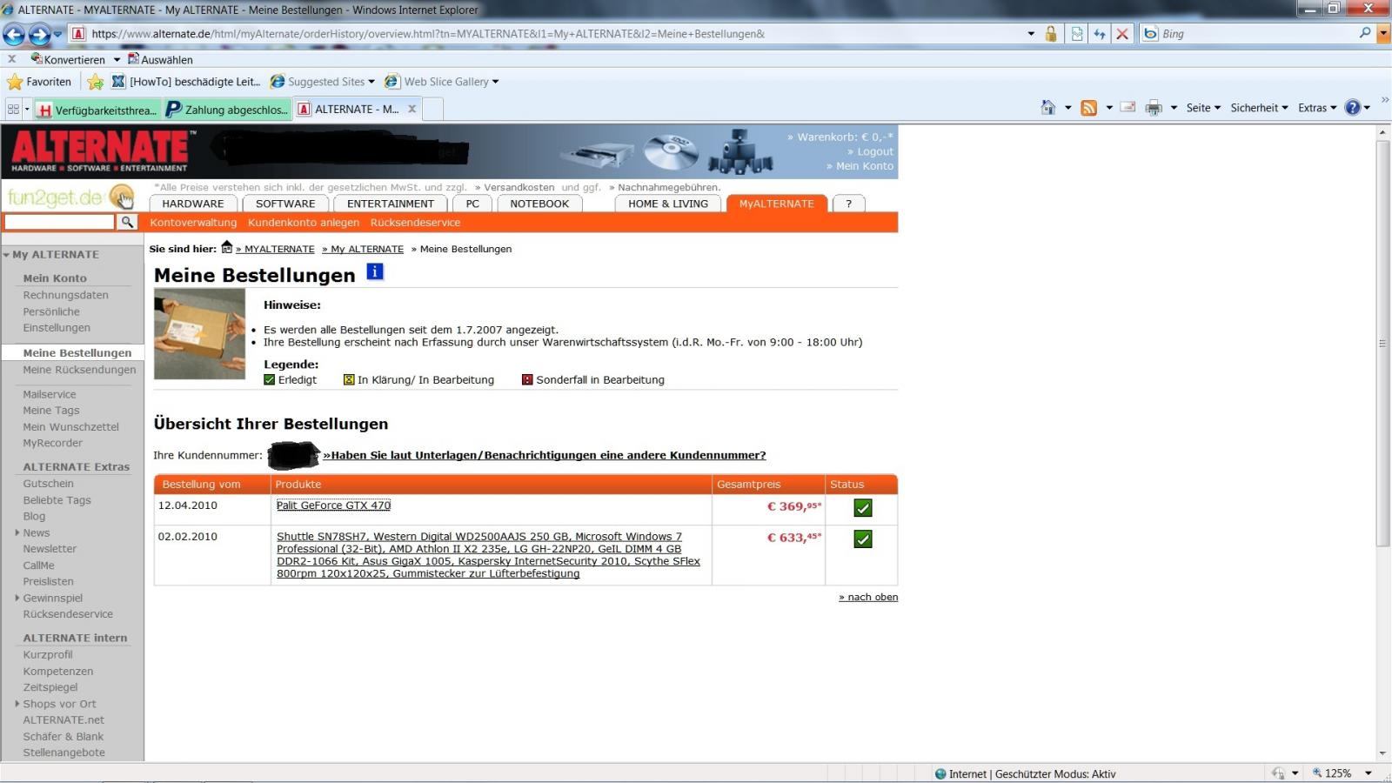Viewport: 1392px width, 783px height.
Task: Click the Shuttle SN78SH7 order products link
Action: point(488,555)
